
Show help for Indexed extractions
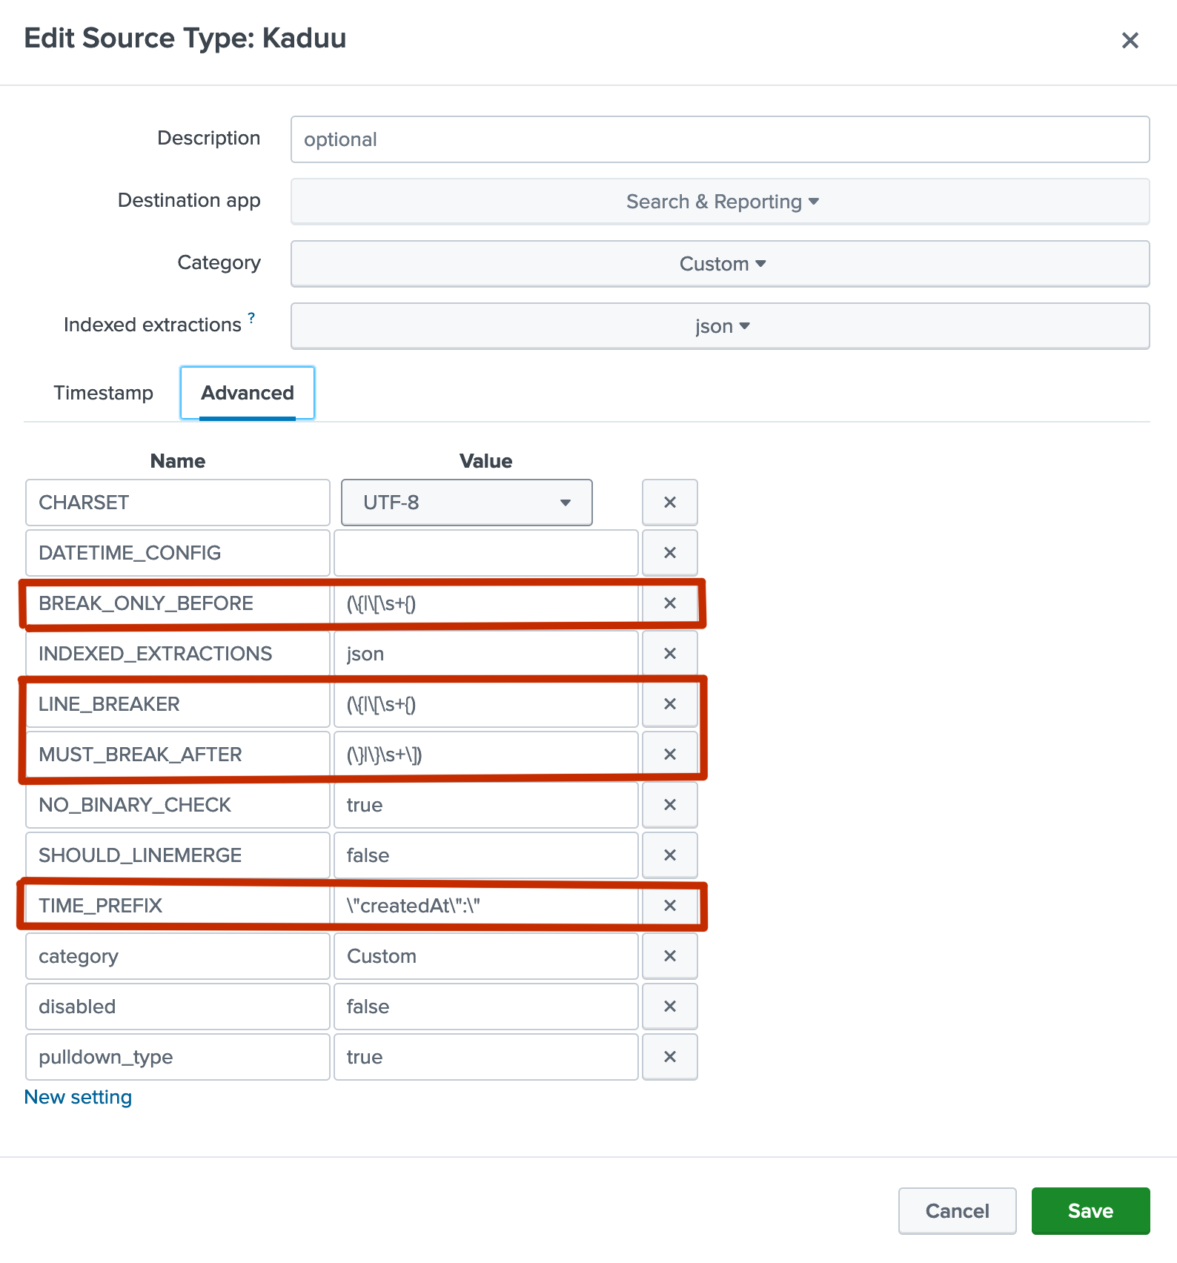(252, 318)
